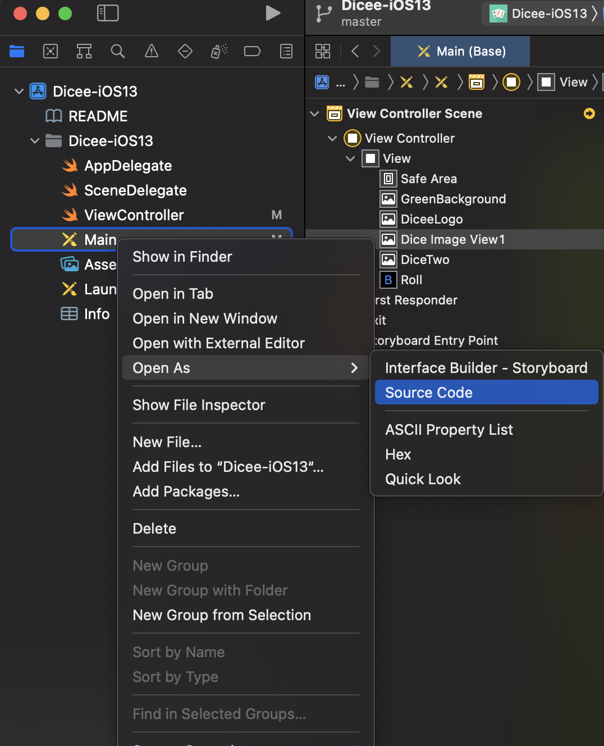Open the README file
The height and width of the screenshot is (746, 604).
tap(98, 116)
